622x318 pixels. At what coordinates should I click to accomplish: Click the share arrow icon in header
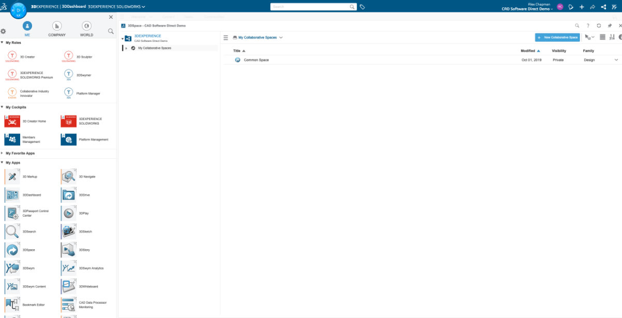pos(593,7)
